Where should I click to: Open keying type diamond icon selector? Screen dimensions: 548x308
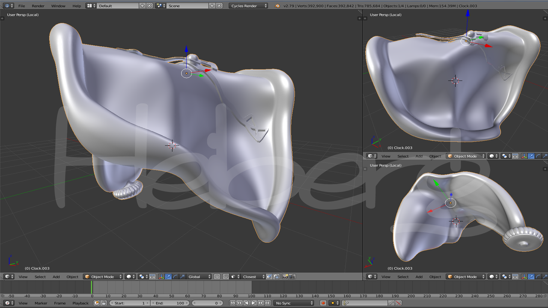tap(334, 303)
